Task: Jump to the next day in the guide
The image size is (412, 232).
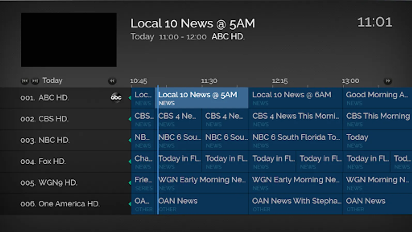Action: 35,81
